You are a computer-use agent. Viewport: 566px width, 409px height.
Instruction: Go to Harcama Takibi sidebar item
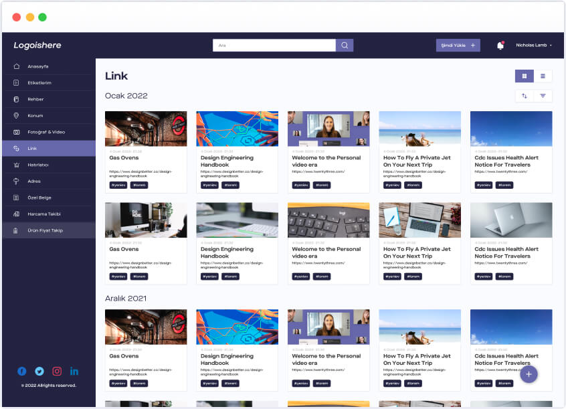click(43, 214)
